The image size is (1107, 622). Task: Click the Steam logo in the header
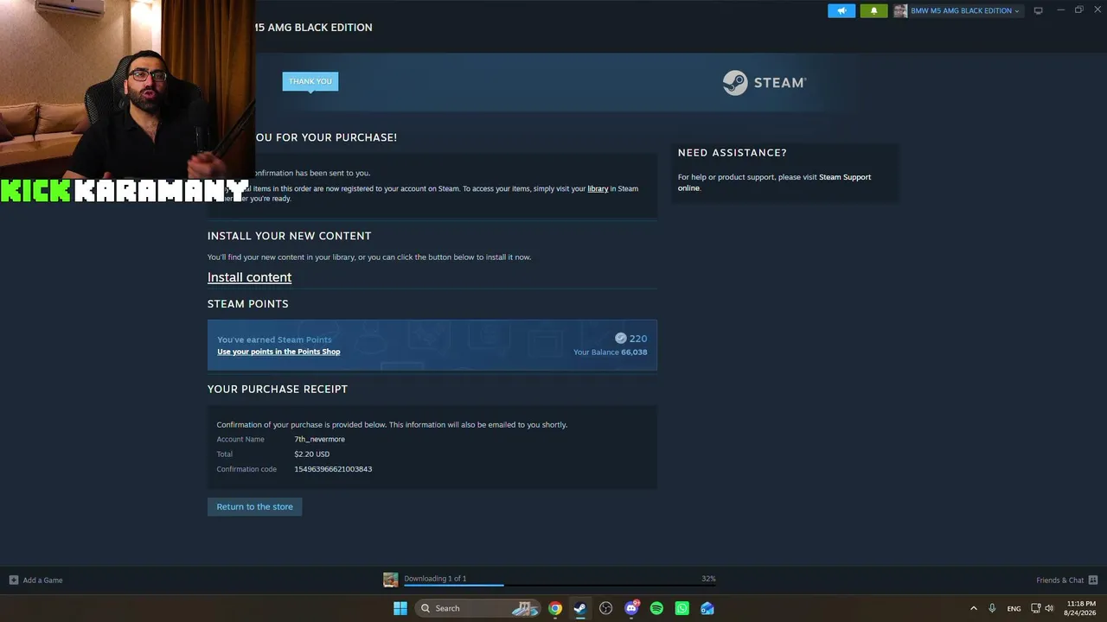click(x=765, y=82)
